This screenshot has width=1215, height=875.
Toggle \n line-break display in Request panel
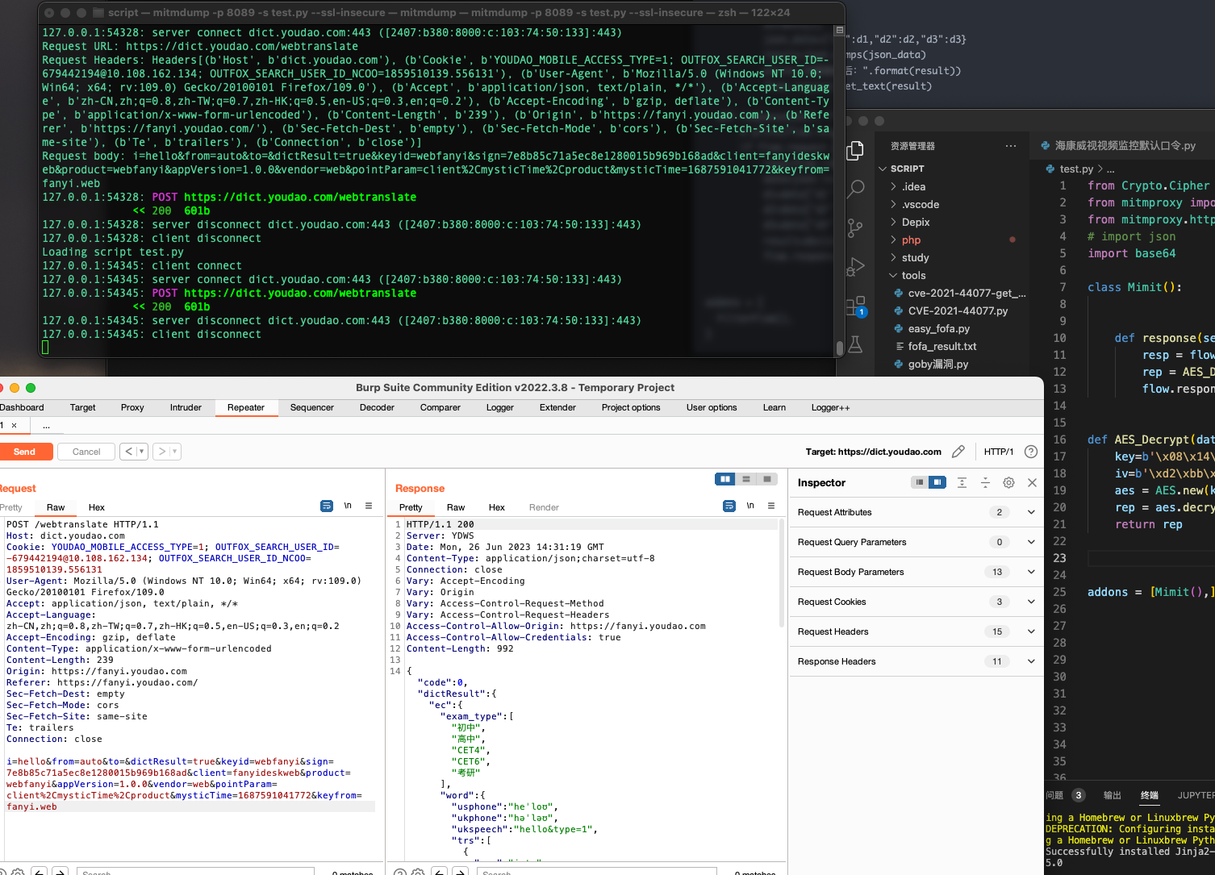pyautogui.click(x=347, y=506)
